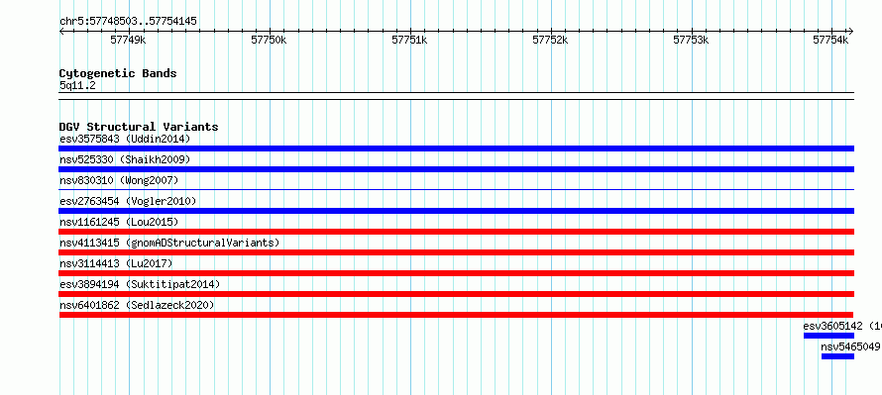Select the Cytogenetic Bands track title
The image size is (882, 395).
pyautogui.click(x=118, y=73)
